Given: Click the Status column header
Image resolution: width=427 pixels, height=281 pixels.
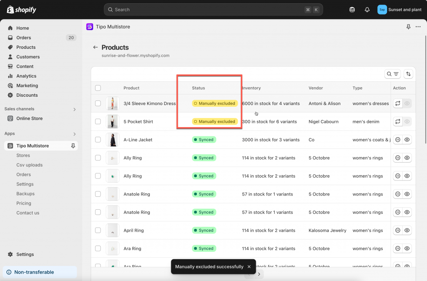Looking at the screenshot, I should tap(198, 88).
